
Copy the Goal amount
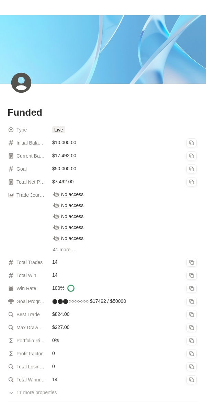click(192, 169)
